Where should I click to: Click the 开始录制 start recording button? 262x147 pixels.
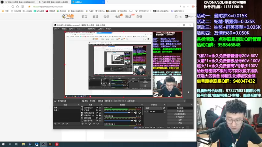tap(180, 111)
